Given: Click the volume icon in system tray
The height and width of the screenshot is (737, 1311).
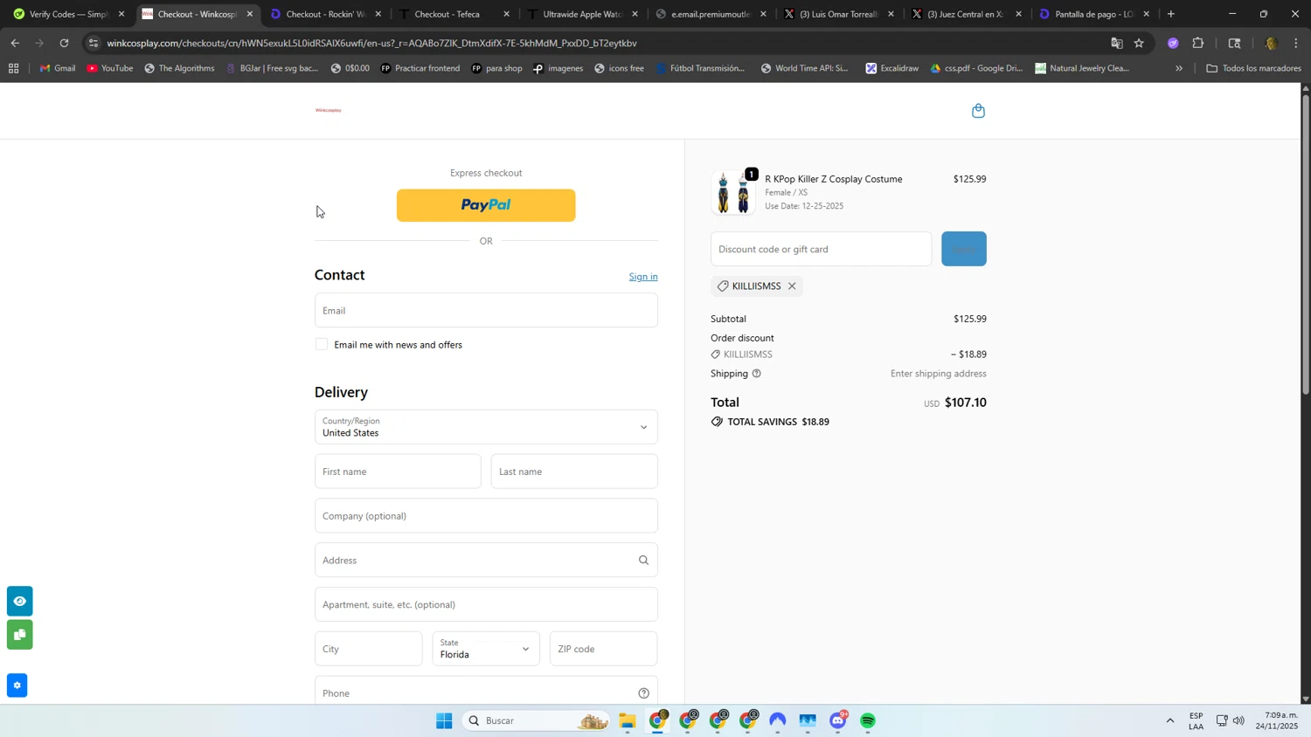Looking at the screenshot, I should pyautogui.click(x=1238, y=720).
